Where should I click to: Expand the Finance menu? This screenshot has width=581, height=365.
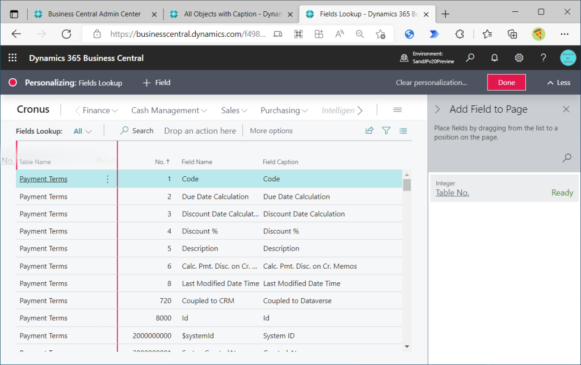pyautogui.click(x=100, y=111)
